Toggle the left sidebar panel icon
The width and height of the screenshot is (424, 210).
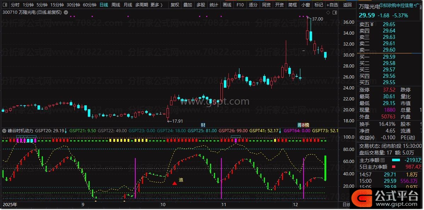[5, 5]
